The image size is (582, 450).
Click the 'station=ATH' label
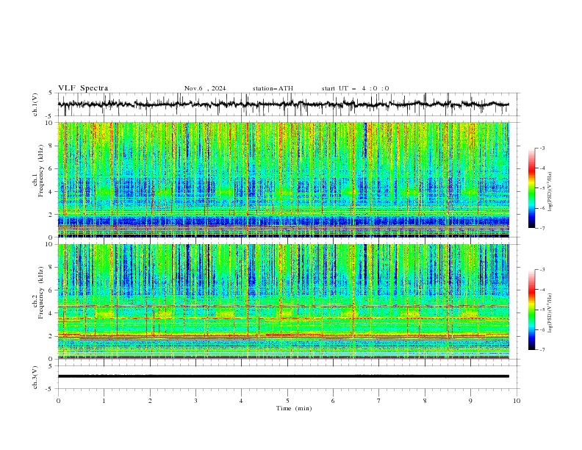coord(273,88)
